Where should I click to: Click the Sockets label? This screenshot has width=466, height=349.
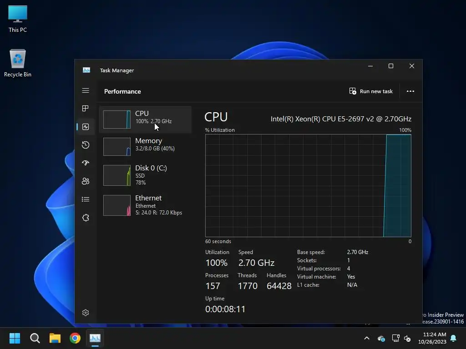point(307,260)
